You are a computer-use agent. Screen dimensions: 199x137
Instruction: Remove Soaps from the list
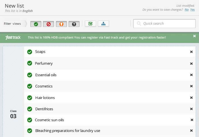point(191,52)
